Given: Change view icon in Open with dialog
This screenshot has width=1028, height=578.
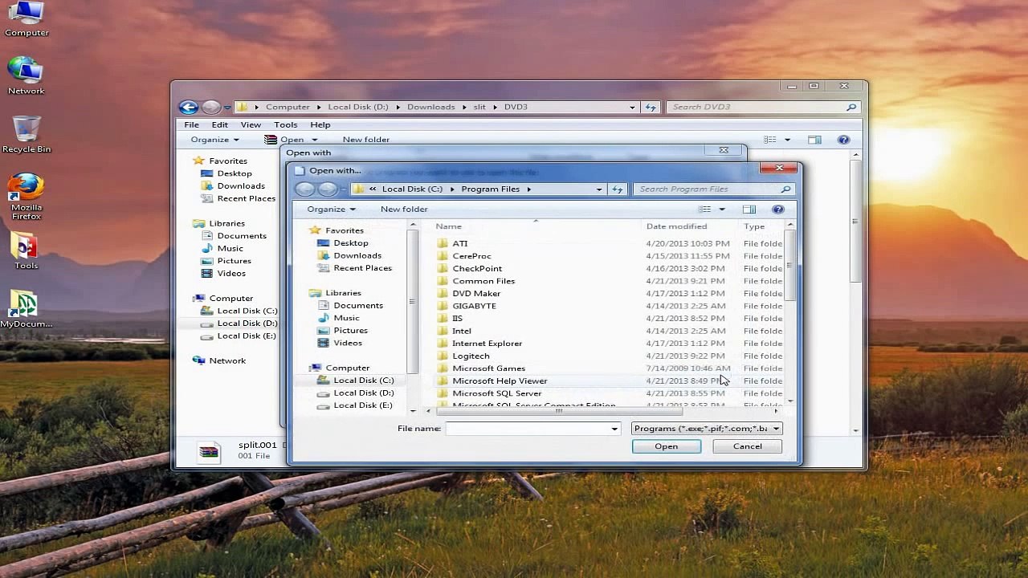Looking at the screenshot, I should [x=705, y=210].
